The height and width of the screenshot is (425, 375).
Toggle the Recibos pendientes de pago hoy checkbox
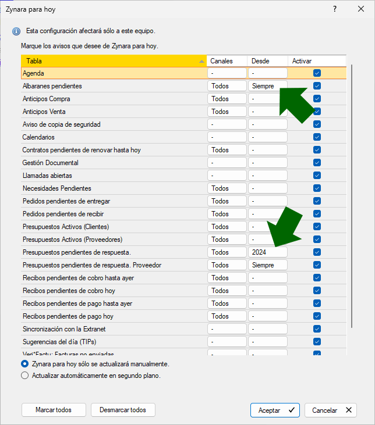click(317, 316)
